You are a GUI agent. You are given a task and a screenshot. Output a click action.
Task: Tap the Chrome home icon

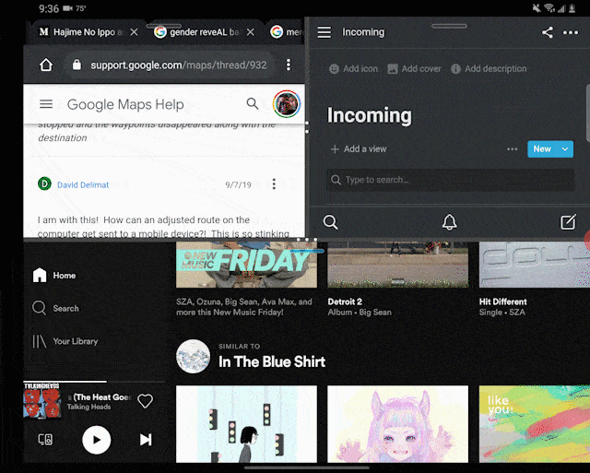point(46,65)
